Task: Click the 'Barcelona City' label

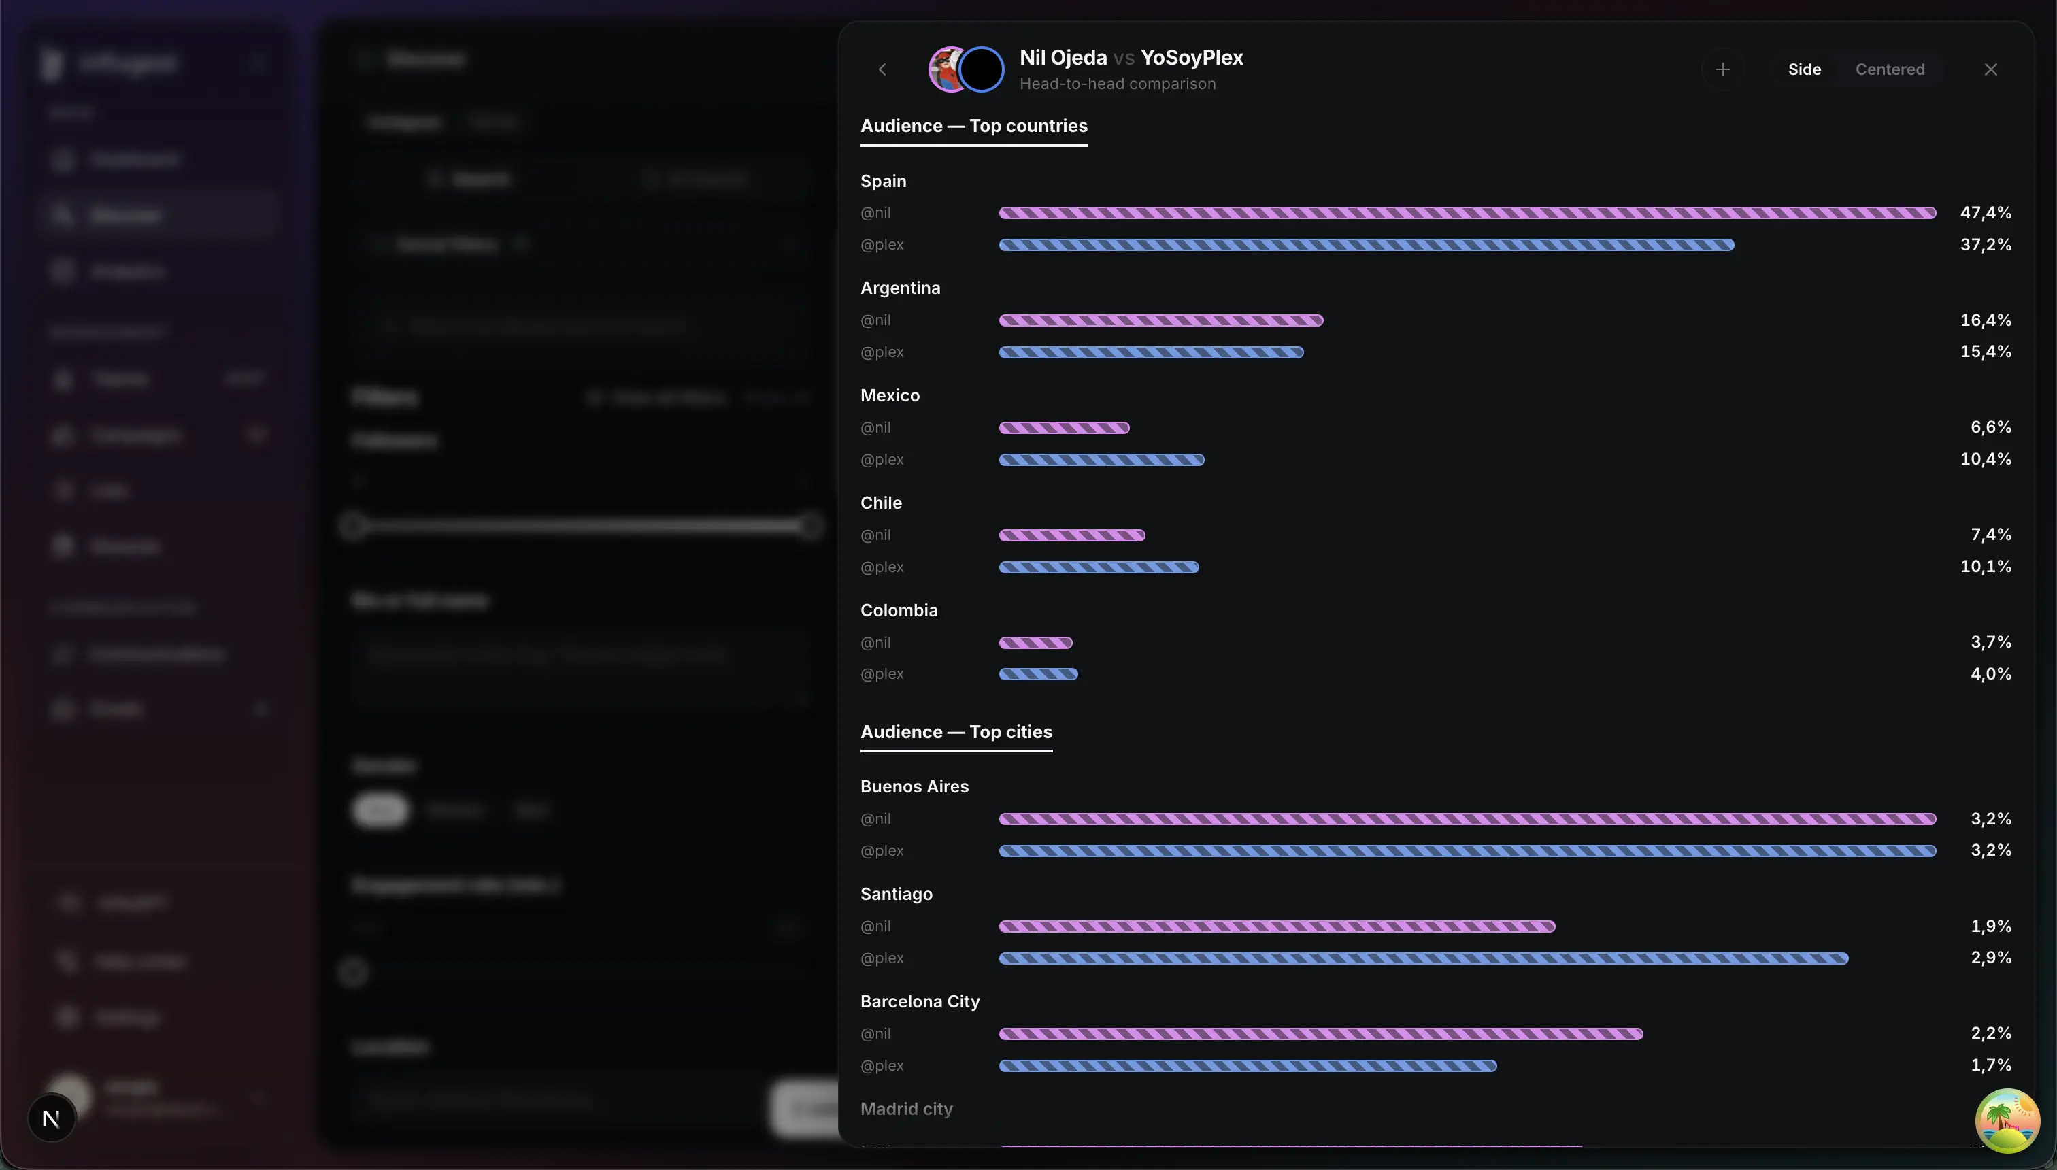Action: coord(920,1002)
